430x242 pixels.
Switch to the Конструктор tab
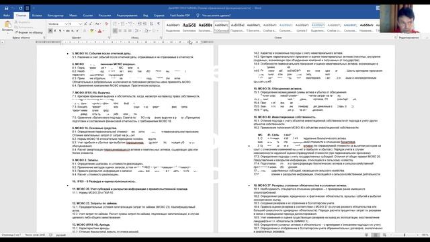coord(55,15)
